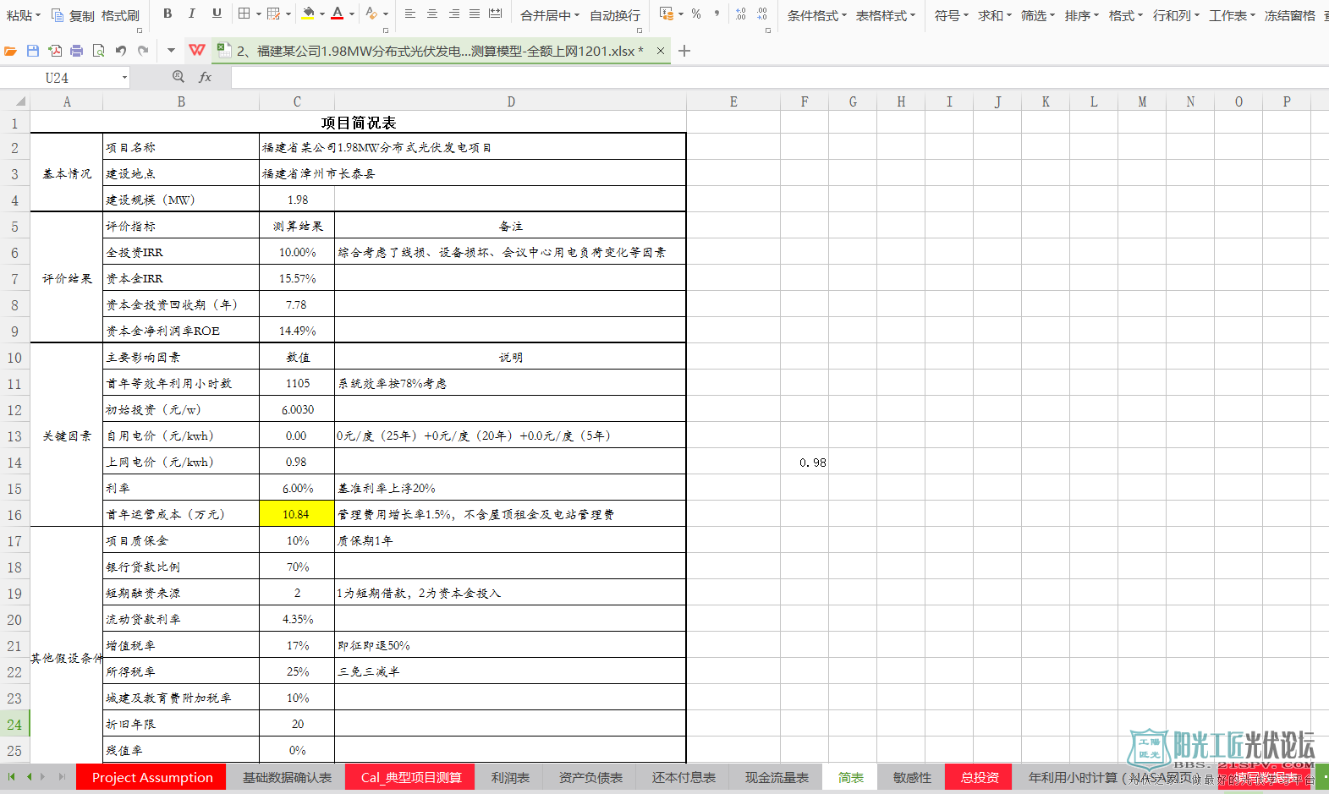Open rows and columns (行和列) dropdown
The width and height of the screenshot is (1329, 794).
(1176, 15)
